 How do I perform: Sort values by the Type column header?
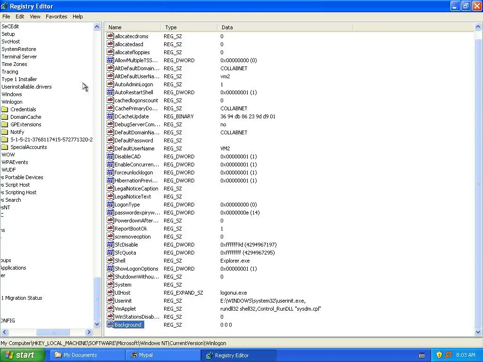tap(189, 27)
